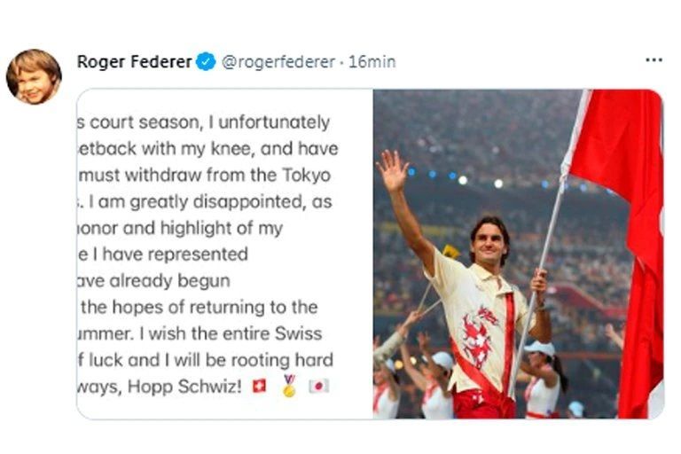Click the gold medal emoji in the statement
This screenshot has height=454, width=681.
pos(288,387)
